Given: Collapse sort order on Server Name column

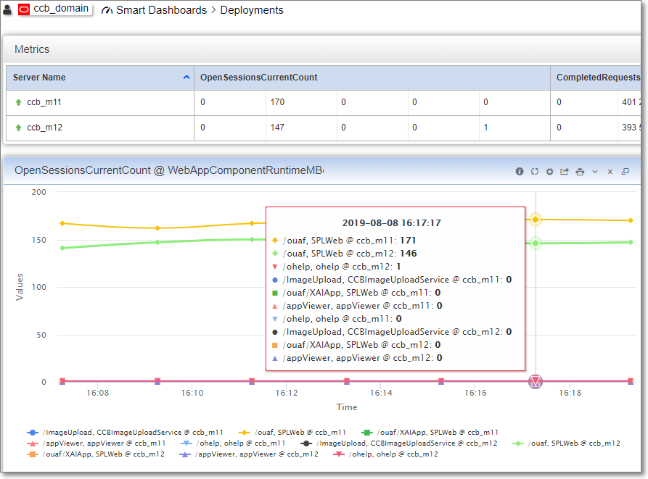Looking at the screenshot, I should click(x=186, y=77).
